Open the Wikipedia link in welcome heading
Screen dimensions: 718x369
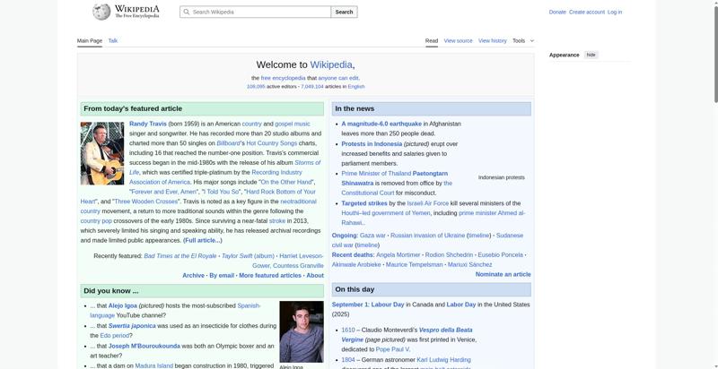coord(332,64)
